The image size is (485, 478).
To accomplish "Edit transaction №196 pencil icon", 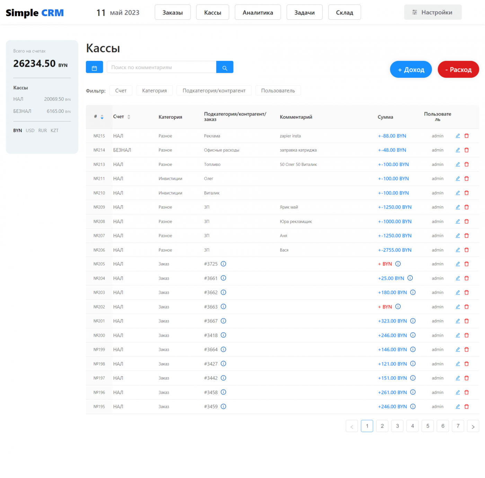I will click(458, 392).
